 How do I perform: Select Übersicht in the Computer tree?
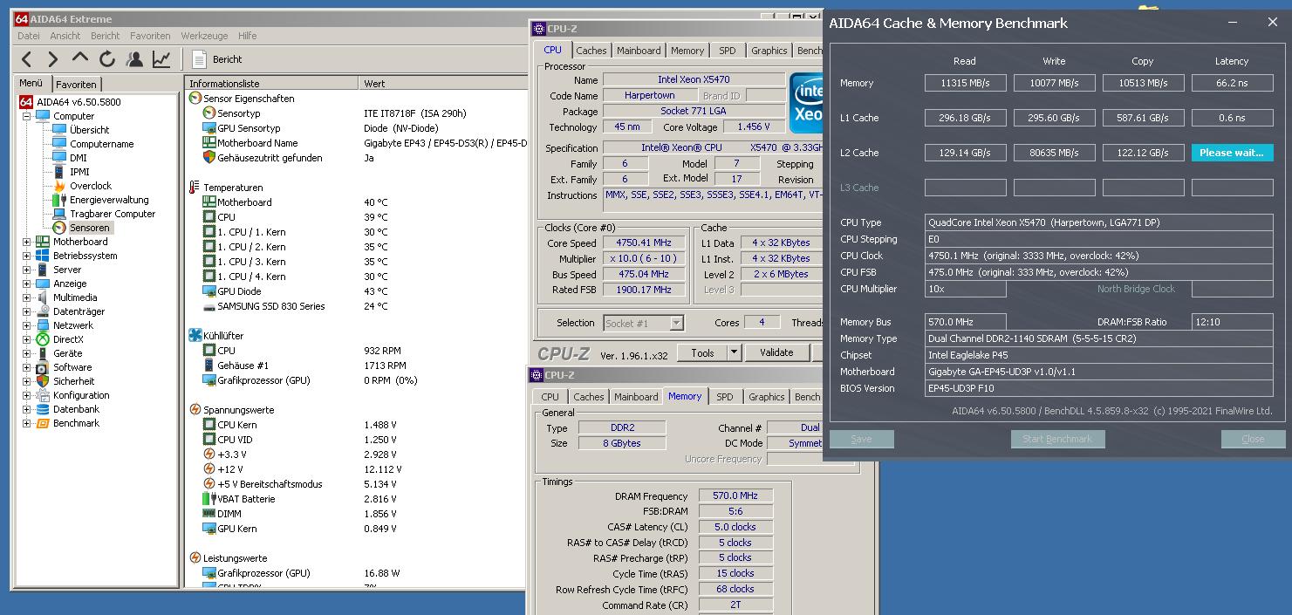89,130
